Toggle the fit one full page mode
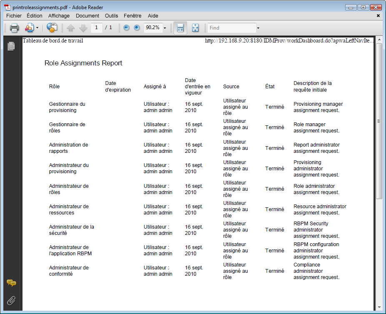Screen dimensions: 386x314 pyautogui.click(x=196, y=28)
